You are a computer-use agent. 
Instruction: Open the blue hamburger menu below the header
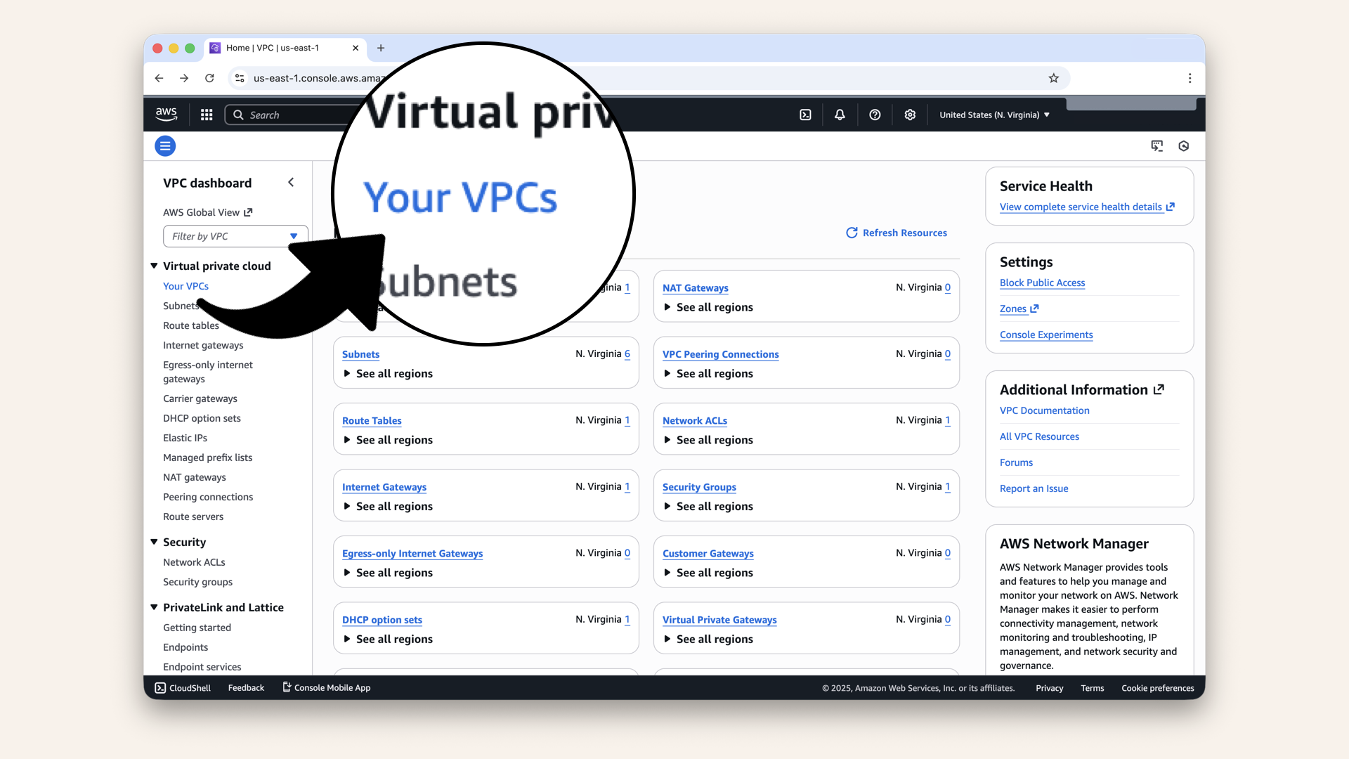(165, 145)
